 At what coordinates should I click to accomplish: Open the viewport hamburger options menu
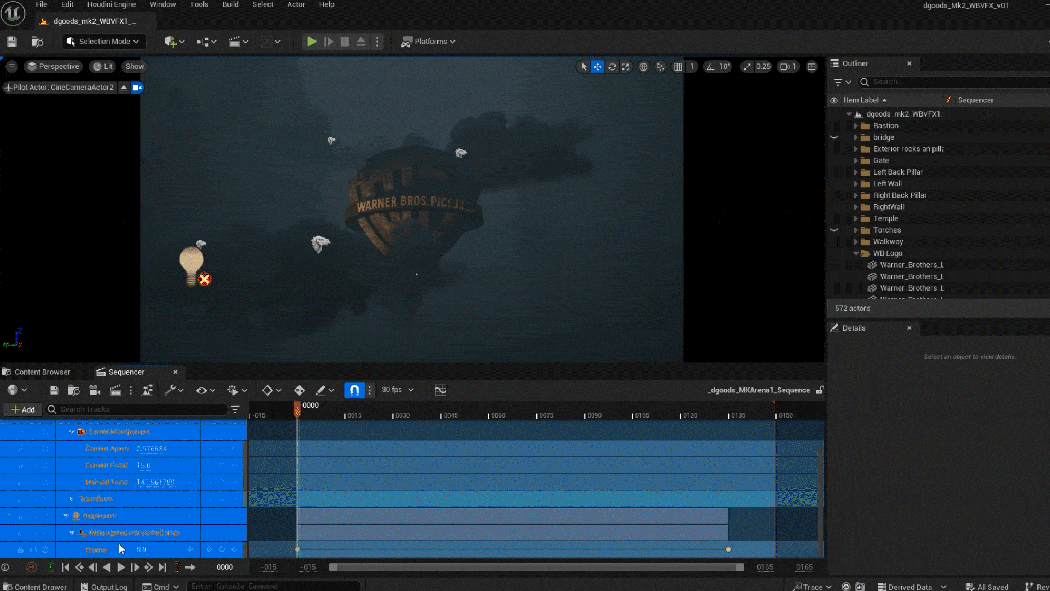tap(11, 67)
